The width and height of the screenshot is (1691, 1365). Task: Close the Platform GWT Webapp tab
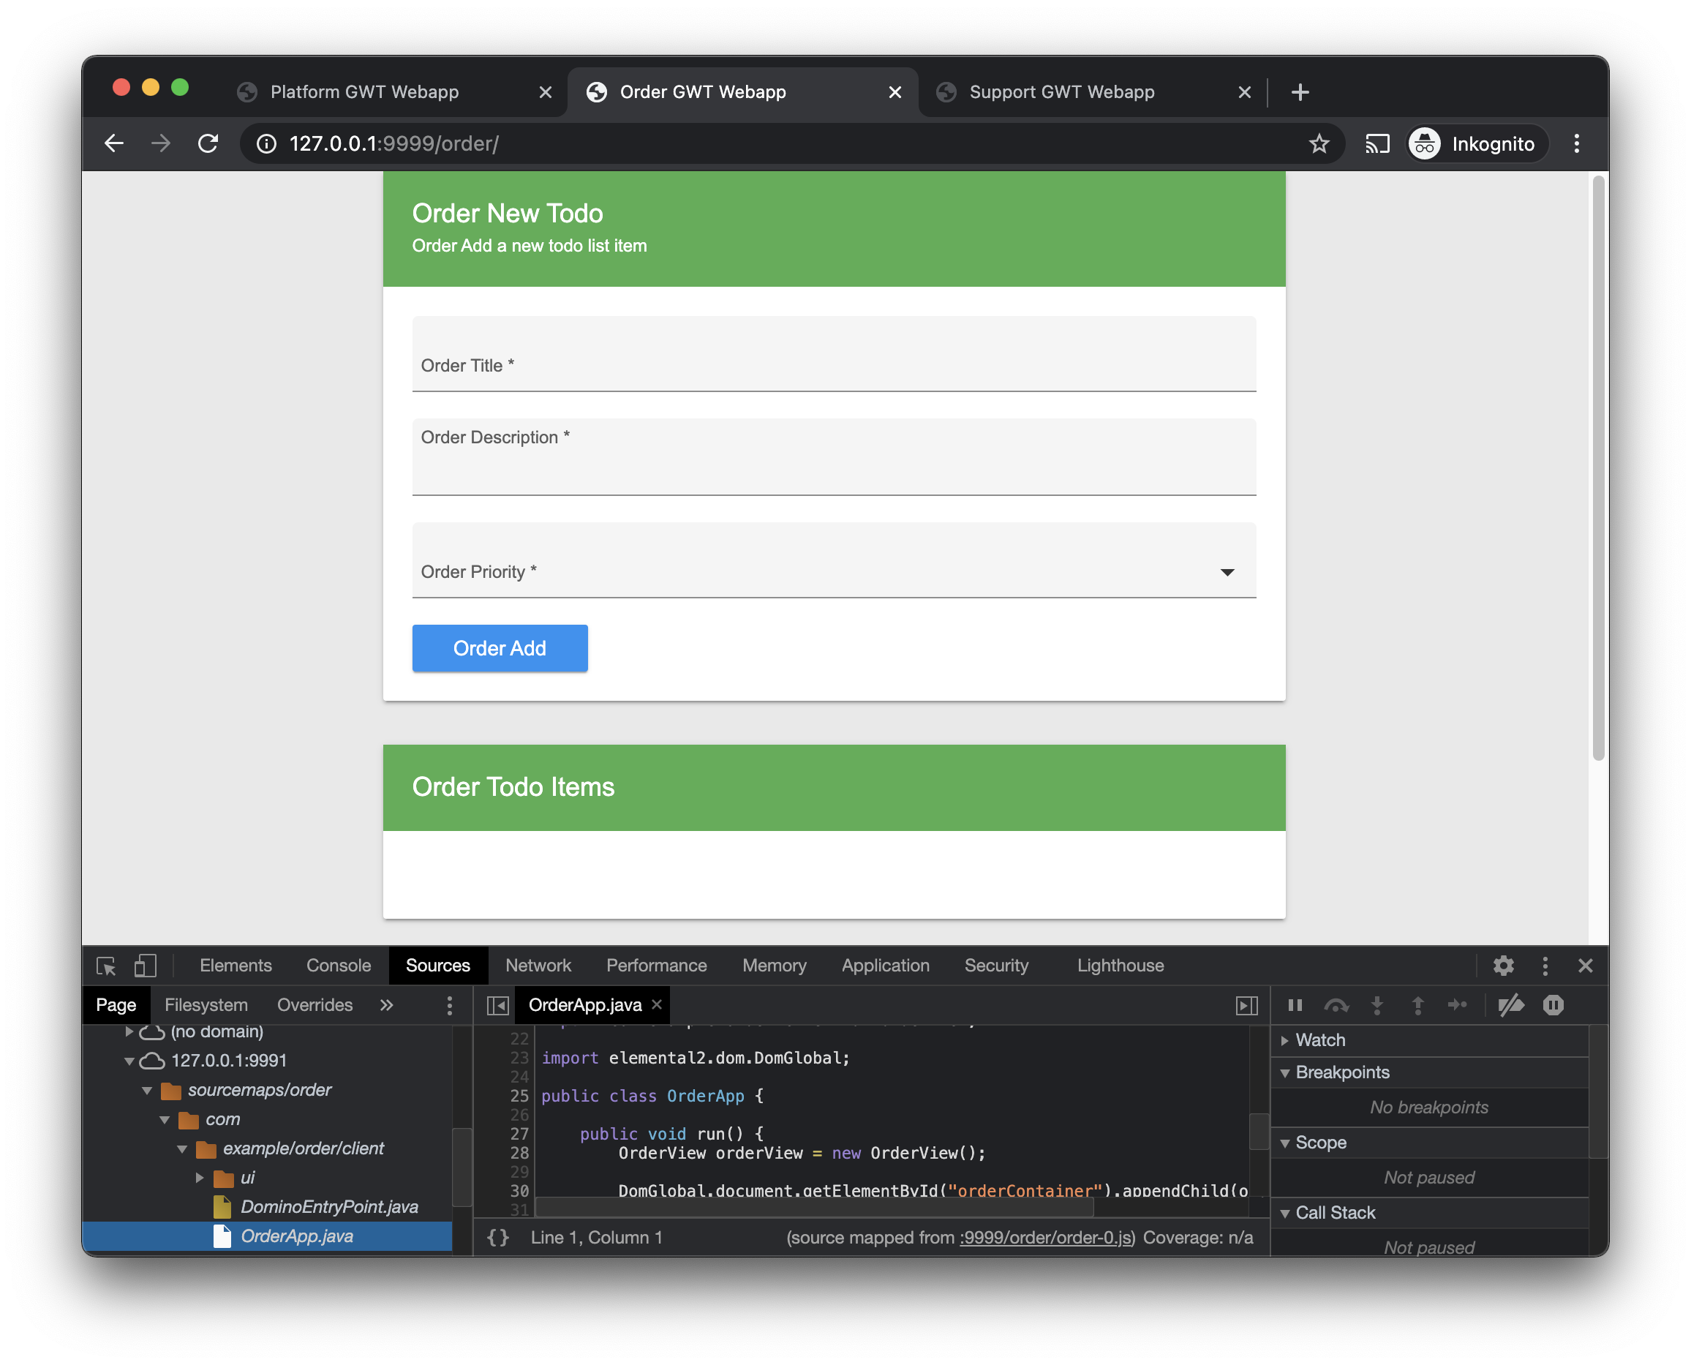click(x=545, y=92)
